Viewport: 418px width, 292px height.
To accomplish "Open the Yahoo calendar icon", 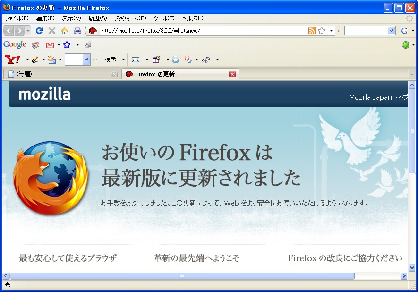I will click(156, 60).
